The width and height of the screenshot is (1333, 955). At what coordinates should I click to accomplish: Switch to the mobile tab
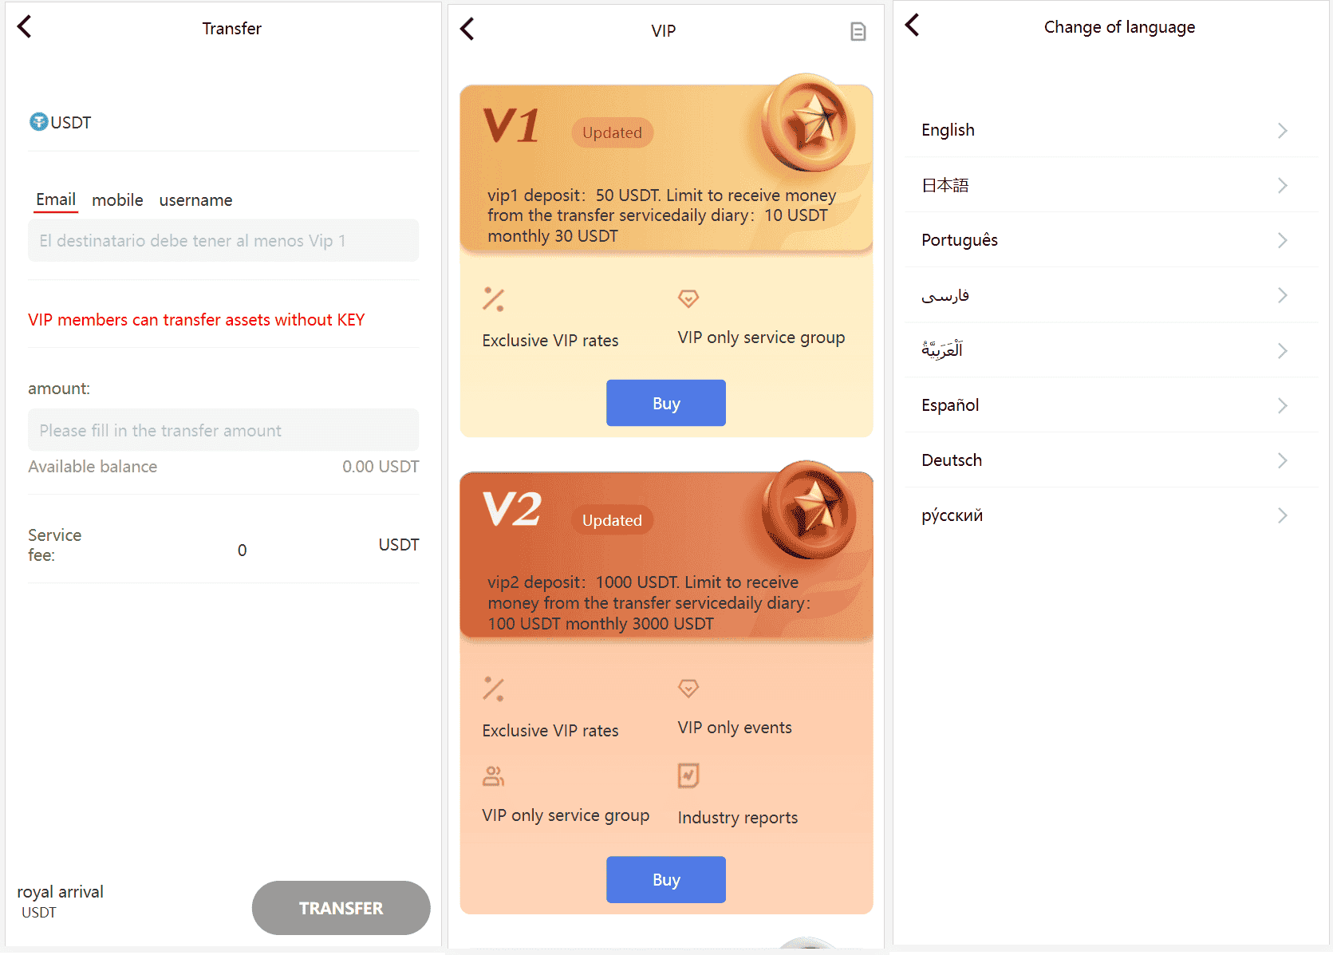click(117, 200)
